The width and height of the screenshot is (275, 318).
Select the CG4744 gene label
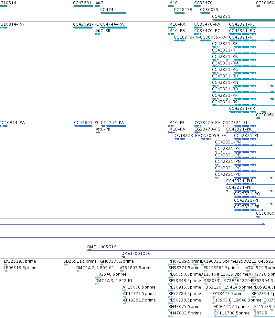[108, 9]
